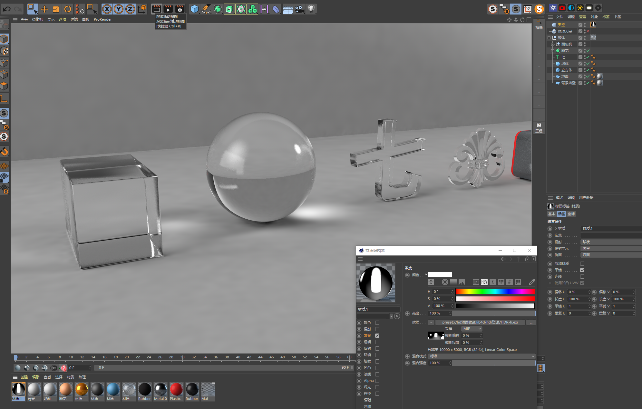
Task: Open the 投射 dropdown set to 球状
Action: (611, 242)
